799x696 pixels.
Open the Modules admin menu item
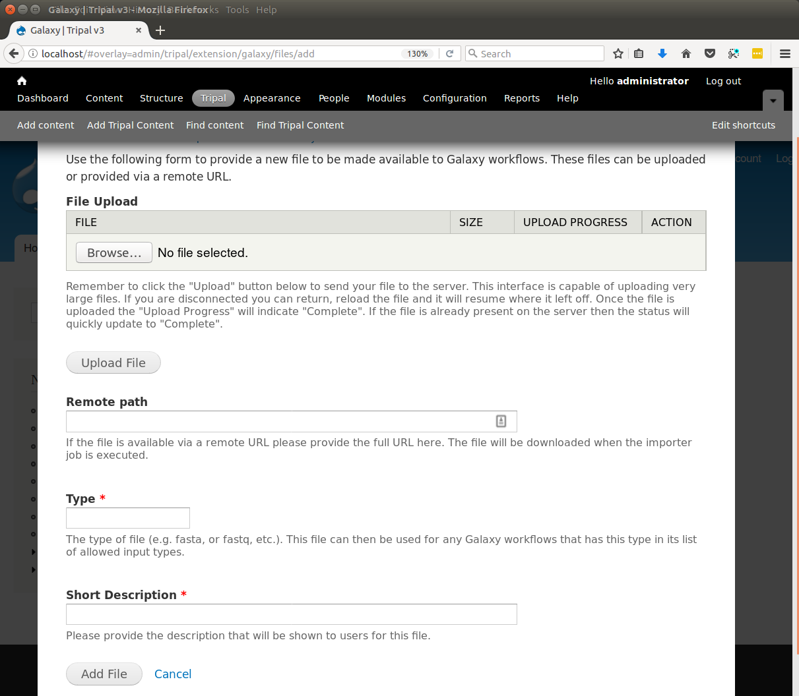tap(386, 98)
